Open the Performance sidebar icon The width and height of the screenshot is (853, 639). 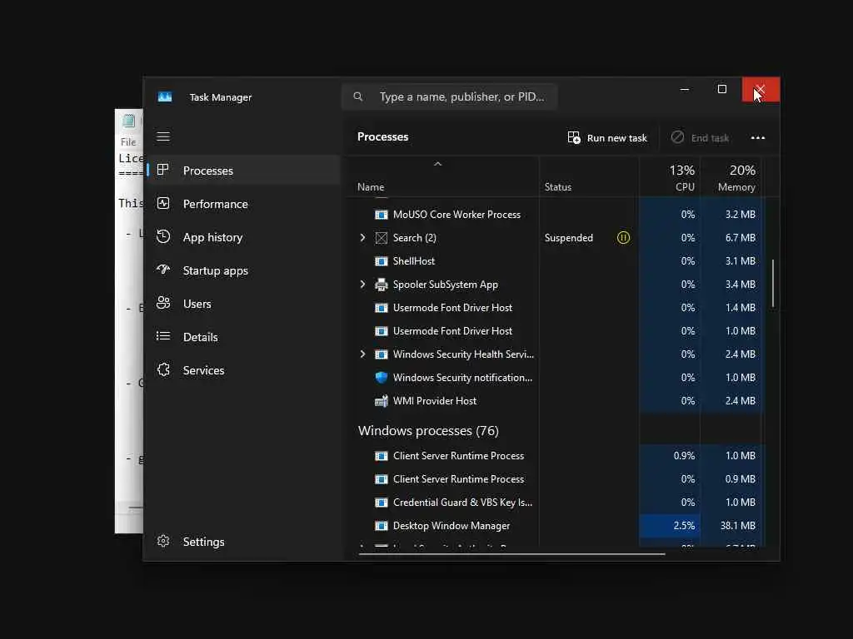pos(163,203)
